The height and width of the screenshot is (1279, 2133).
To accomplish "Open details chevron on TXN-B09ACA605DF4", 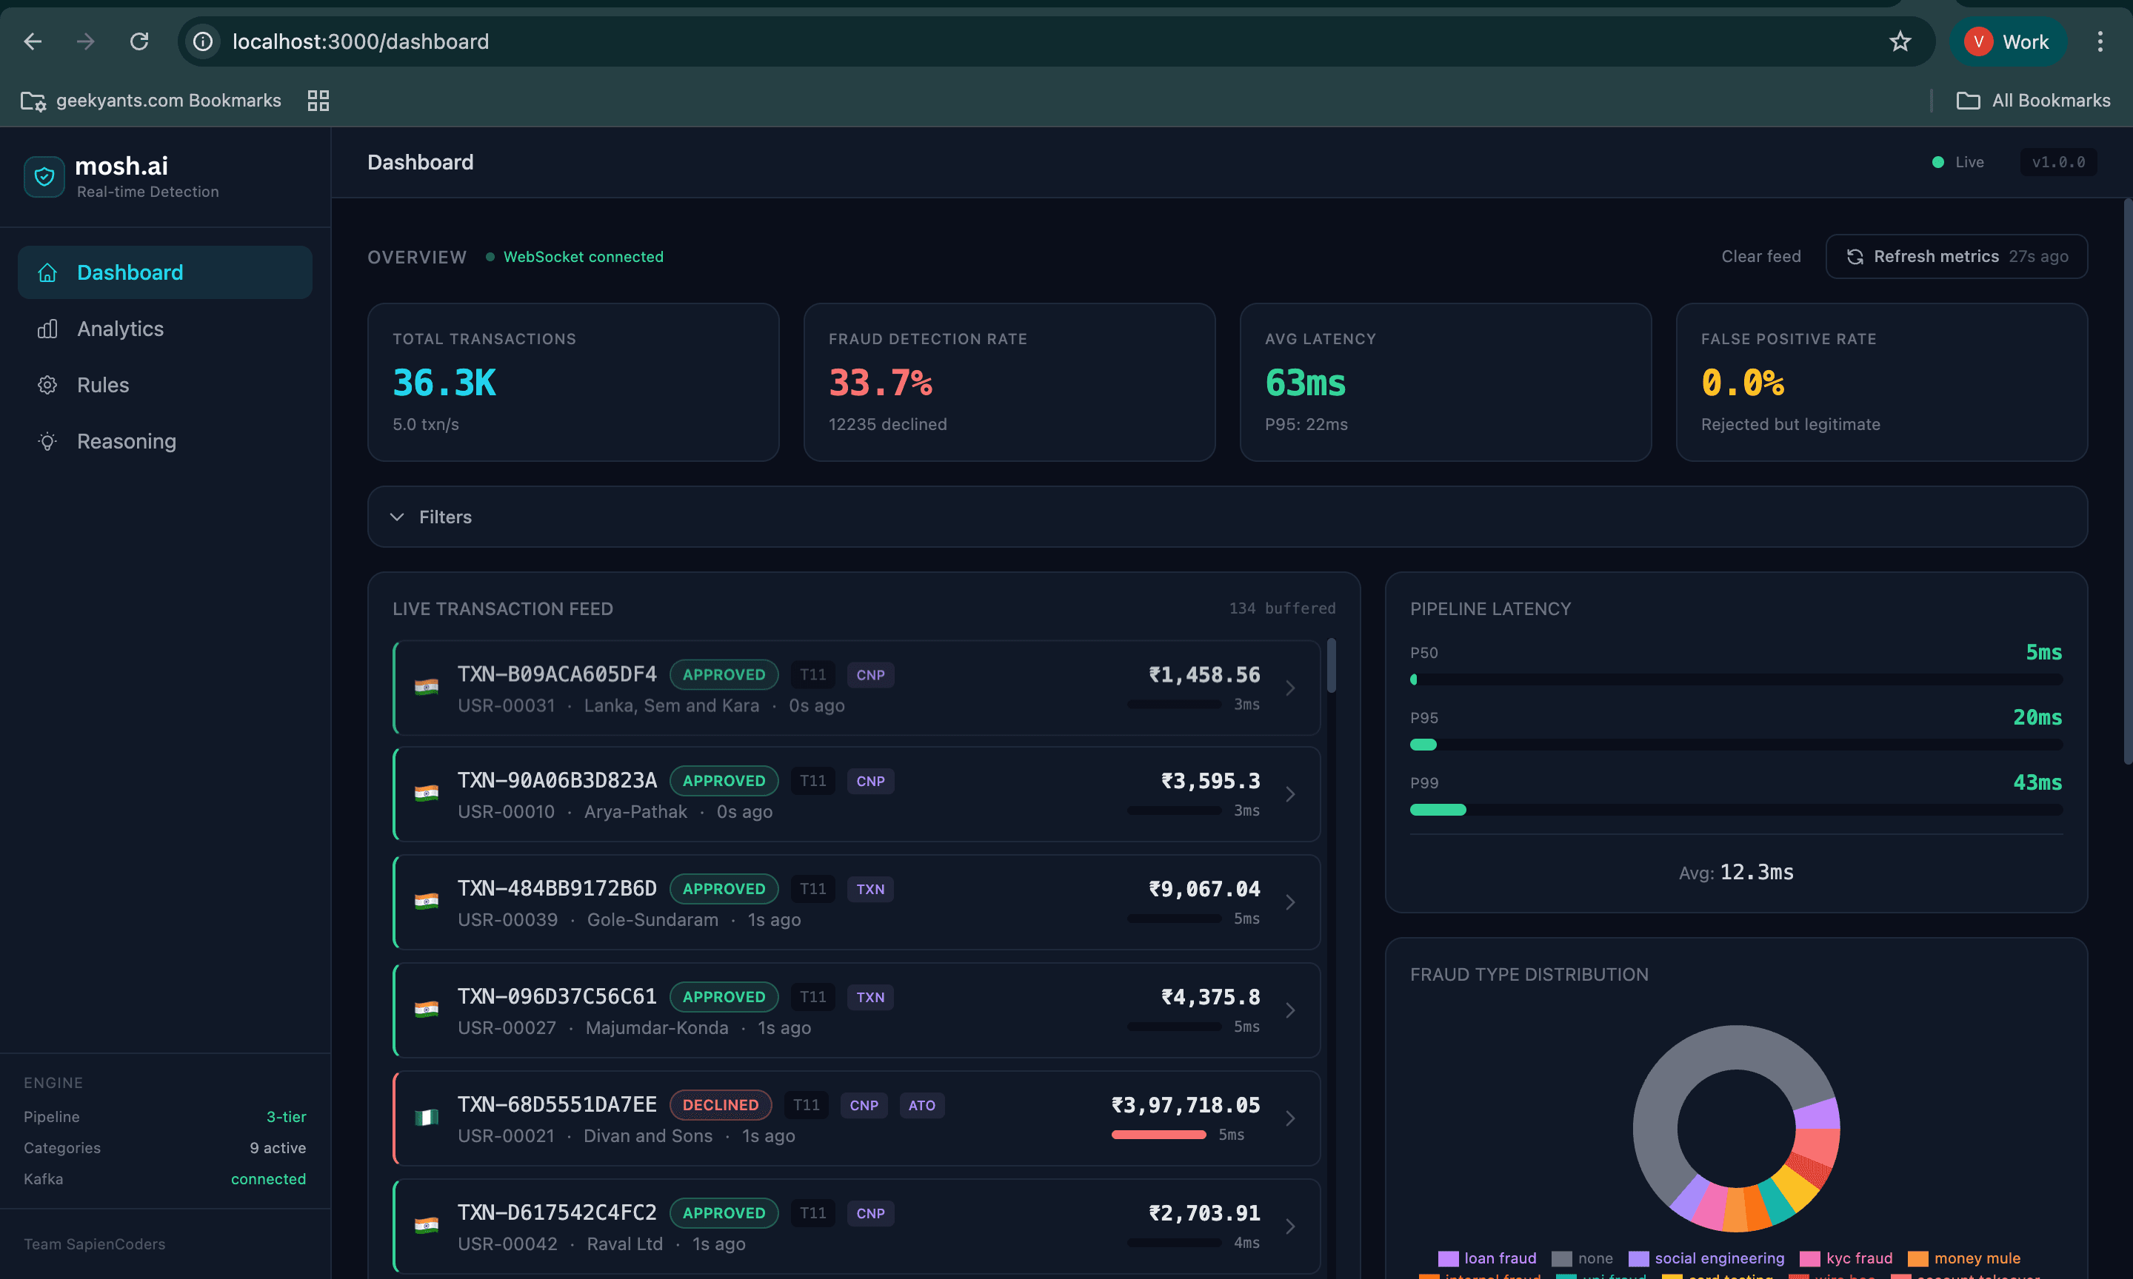I will click(1291, 688).
